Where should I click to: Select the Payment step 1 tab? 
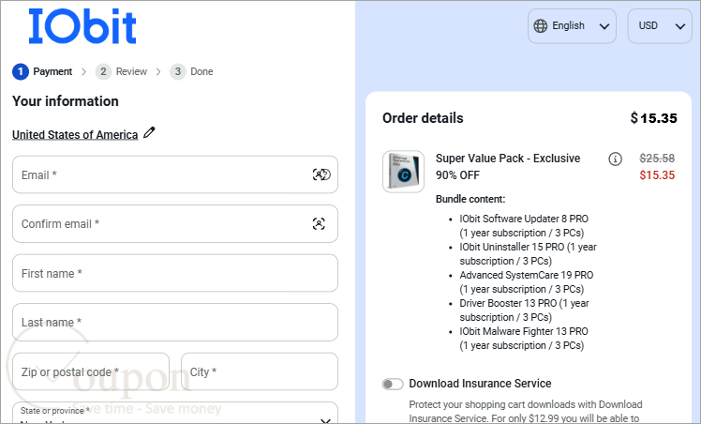point(42,71)
